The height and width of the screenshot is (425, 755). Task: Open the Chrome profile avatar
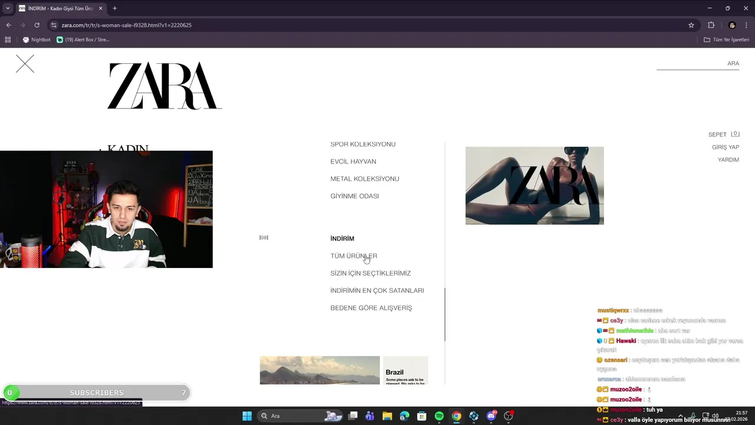click(732, 25)
